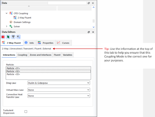The height and width of the screenshot is (117, 155).
Task: Open the Curves tab
Action: [x=64, y=43]
